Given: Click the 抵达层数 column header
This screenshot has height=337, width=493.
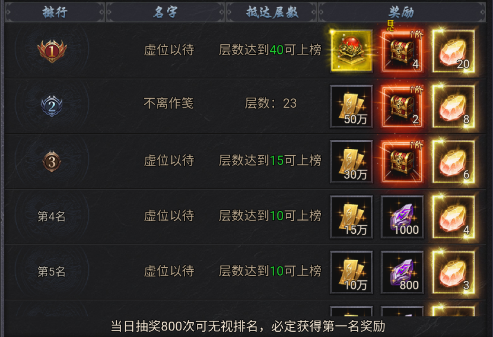Looking at the screenshot, I should pos(271,12).
